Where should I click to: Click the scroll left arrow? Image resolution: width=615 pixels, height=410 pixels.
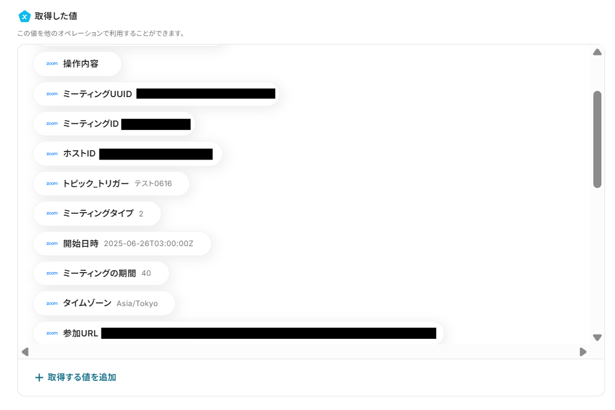point(25,352)
